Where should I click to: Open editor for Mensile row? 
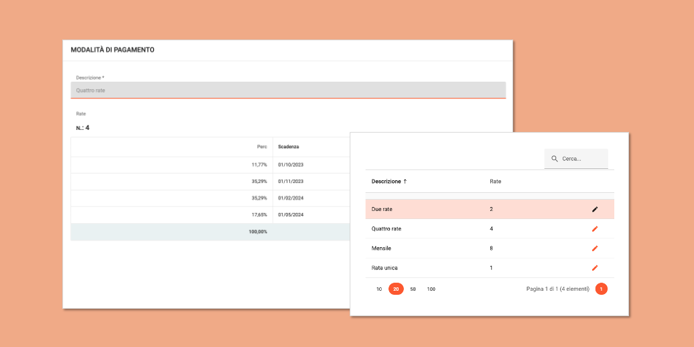pyautogui.click(x=594, y=249)
